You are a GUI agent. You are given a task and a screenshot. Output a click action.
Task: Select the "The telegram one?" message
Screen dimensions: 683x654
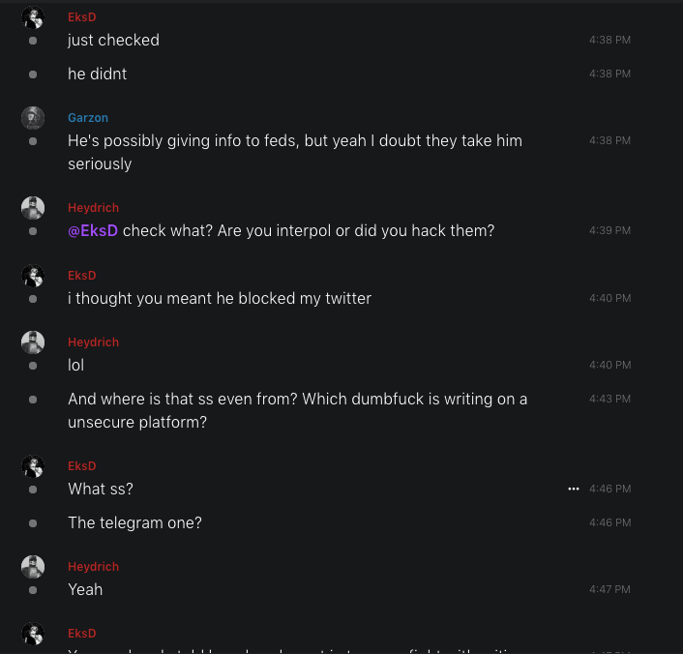pyautogui.click(x=134, y=522)
